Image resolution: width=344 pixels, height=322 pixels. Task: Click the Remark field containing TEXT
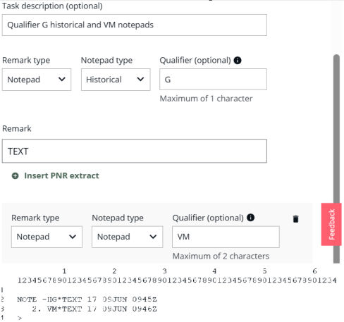pos(135,151)
